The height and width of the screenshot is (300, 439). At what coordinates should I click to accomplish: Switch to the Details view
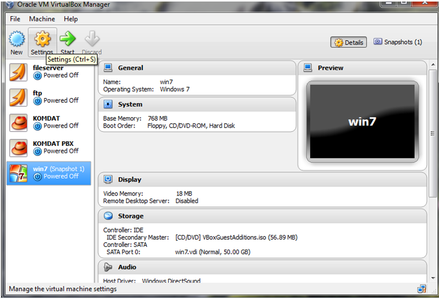coord(349,42)
